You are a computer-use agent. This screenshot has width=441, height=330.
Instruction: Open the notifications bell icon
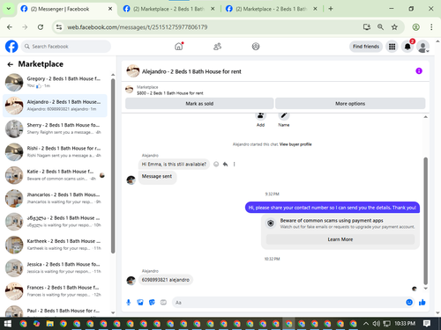click(x=407, y=47)
